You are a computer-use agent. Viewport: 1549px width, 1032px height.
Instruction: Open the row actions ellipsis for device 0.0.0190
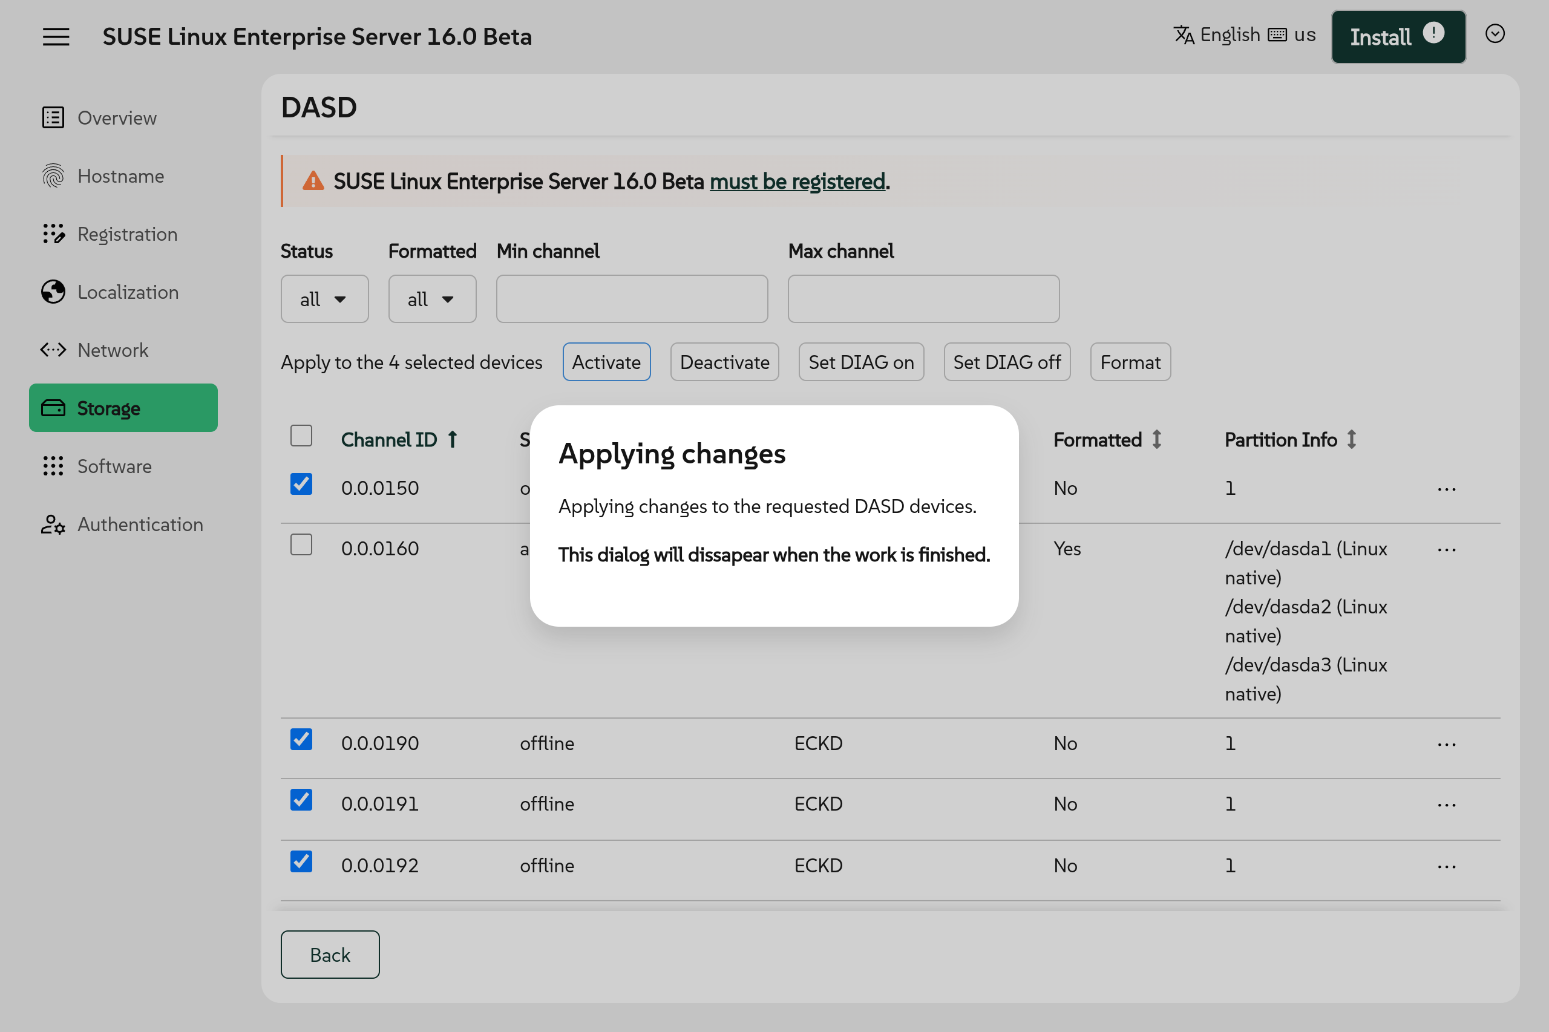1446,743
